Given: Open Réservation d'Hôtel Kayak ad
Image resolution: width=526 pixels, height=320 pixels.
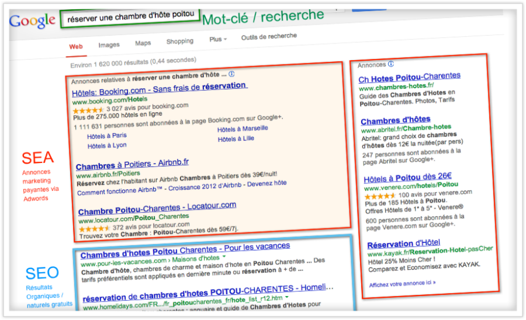Looking at the screenshot, I should click(x=403, y=244).
